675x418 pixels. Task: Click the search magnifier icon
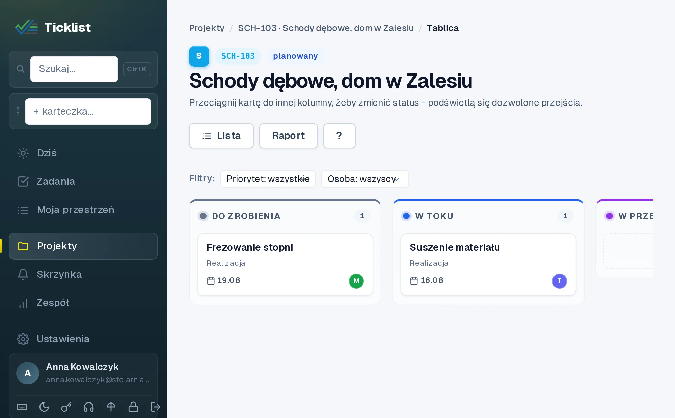click(21, 69)
